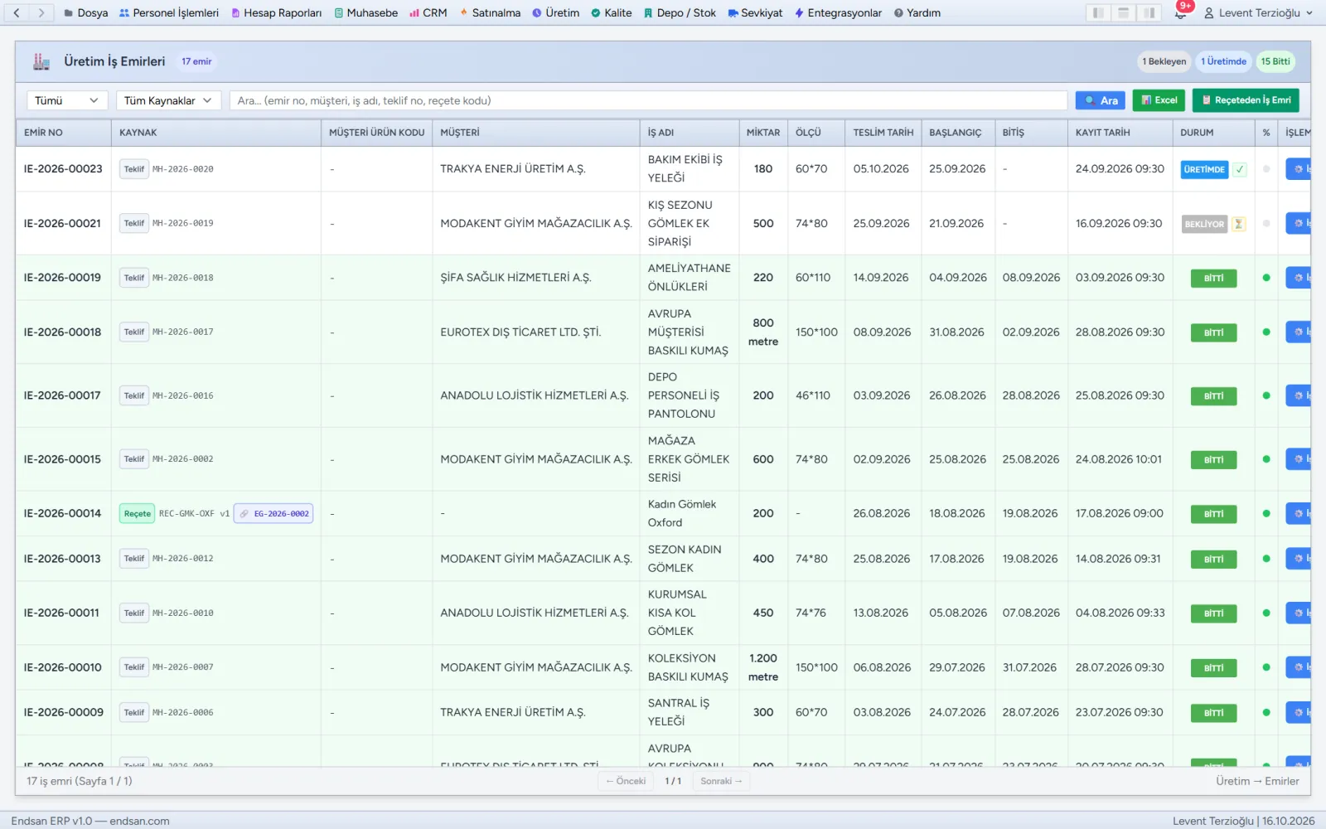This screenshot has width=1326, height=829.
Task: Go forward with the right arrow icon
Action: [x=41, y=12]
